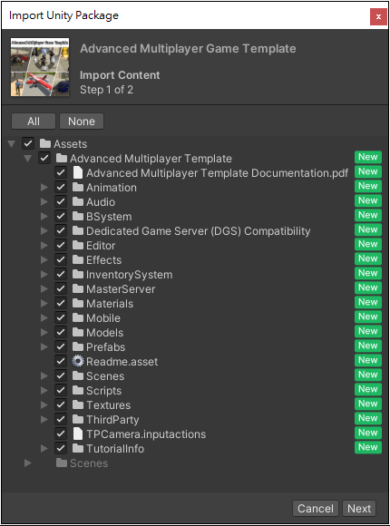390x526 pixels.
Task: Click the All selection button
Action: pos(34,122)
